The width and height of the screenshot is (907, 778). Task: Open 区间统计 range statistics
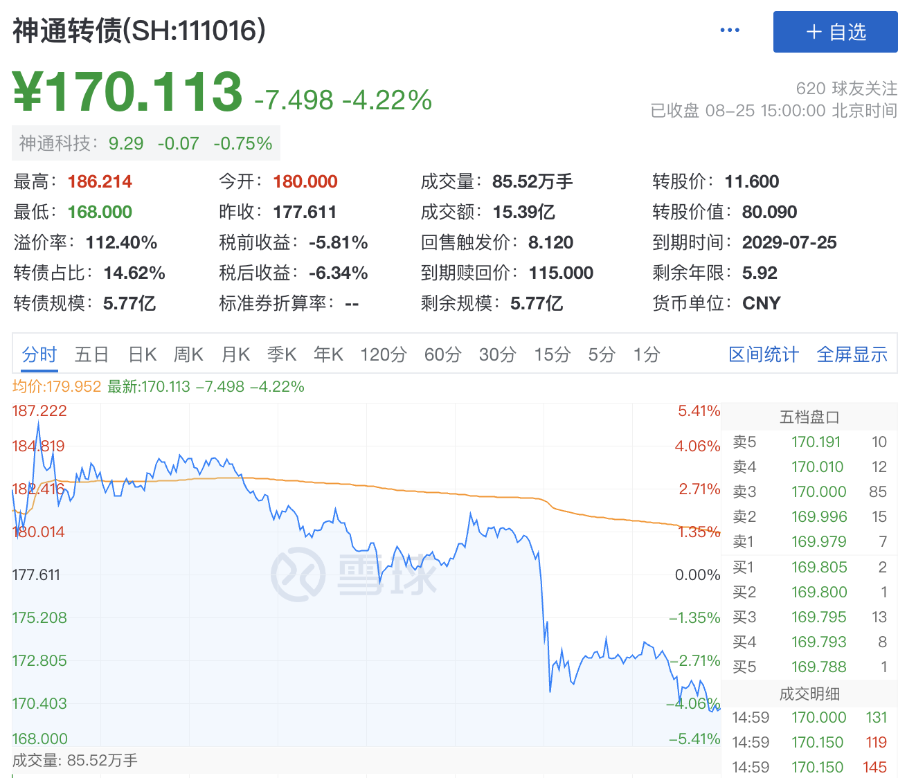coord(764,355)
